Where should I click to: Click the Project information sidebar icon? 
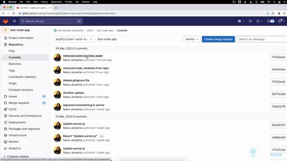coord(5,38)
